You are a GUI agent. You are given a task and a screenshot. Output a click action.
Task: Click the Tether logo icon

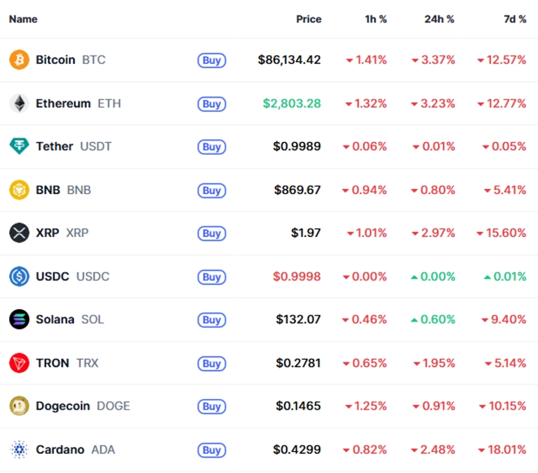(x=19, y=146)
